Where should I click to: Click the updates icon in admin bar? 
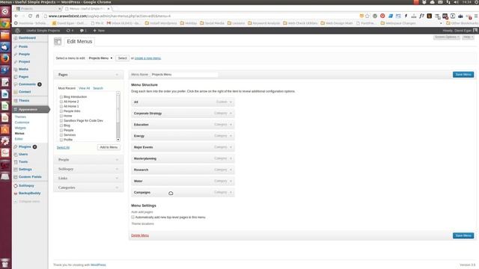tap(70, 31)
